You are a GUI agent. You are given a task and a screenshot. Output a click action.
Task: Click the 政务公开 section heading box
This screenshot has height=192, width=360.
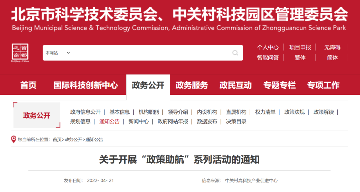37,115
